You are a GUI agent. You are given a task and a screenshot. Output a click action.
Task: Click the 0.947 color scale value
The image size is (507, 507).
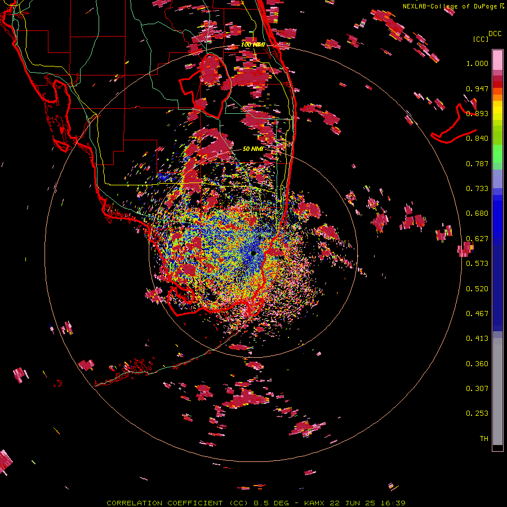pyautogui.click(x=477, y=88)
